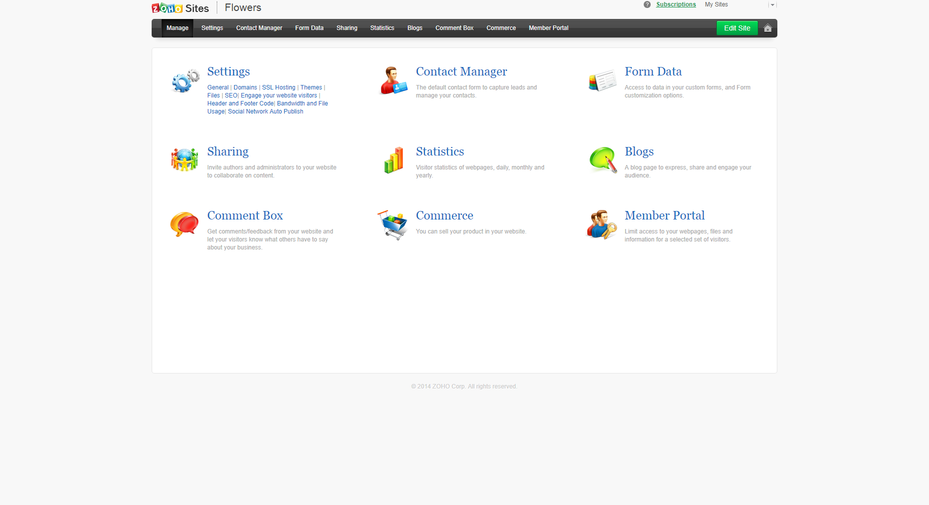Open the help question mark icon
929x505 pixels.
click(x=647, y=4)
